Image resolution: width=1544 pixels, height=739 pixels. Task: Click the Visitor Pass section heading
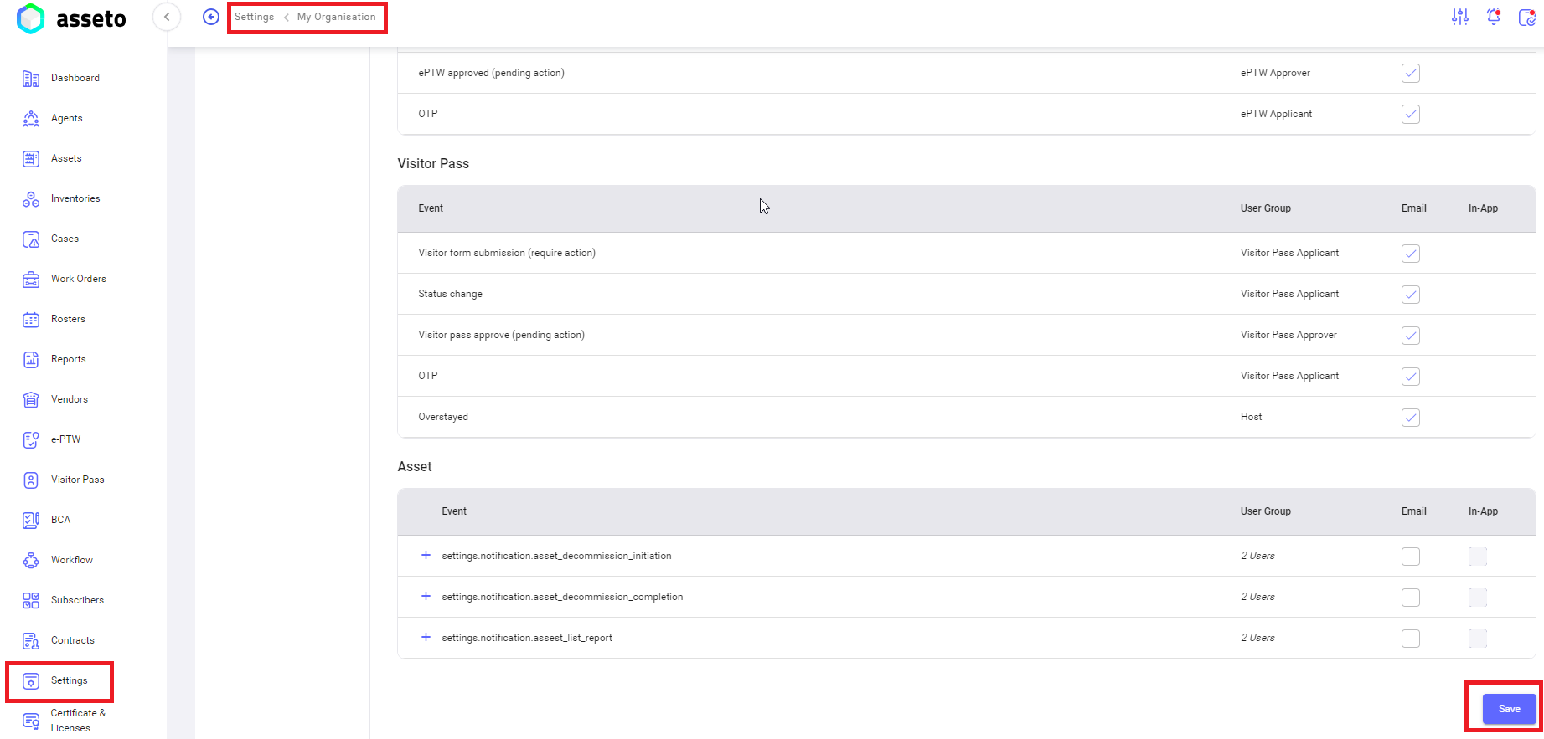point(433,163)
